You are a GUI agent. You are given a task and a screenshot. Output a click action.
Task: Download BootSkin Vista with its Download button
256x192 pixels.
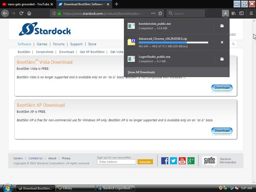click(x=222, y=88)
